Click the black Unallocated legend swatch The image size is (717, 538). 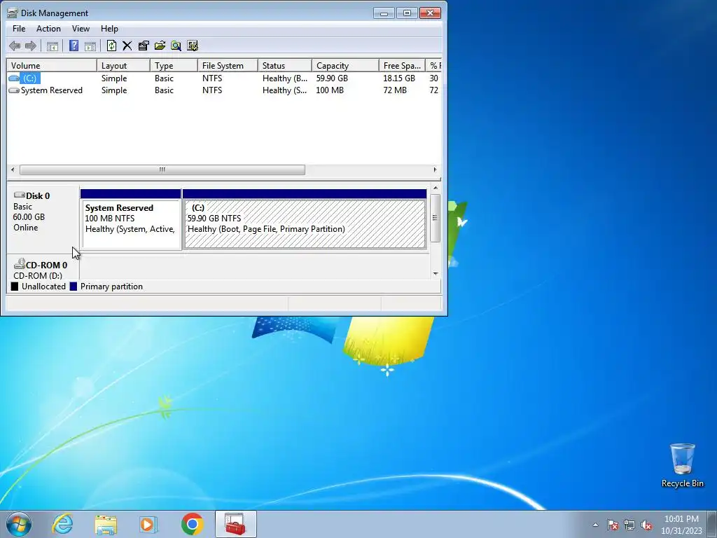(x=15, y=287)
